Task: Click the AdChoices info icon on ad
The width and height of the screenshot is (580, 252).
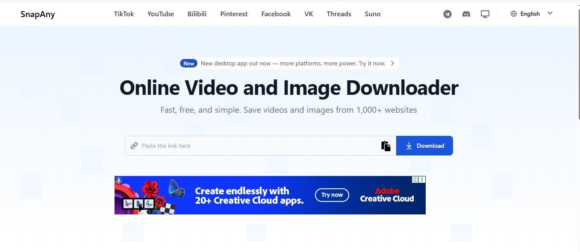Action: 415,180
